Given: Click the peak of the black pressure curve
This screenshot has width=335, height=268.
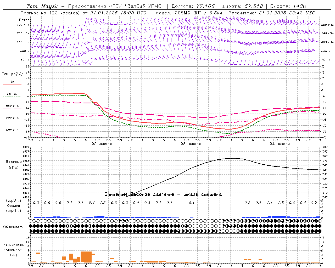Looking at the screenshot, I should [x=234, y=158].
